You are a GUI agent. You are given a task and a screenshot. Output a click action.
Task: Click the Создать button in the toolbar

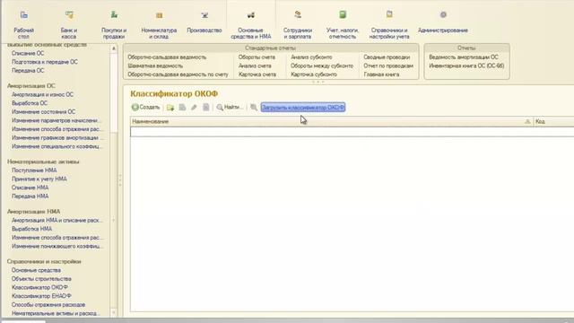coord(145,108)
